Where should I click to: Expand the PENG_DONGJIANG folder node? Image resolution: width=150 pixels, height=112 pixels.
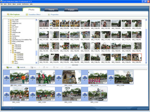[x=8, y=41]
